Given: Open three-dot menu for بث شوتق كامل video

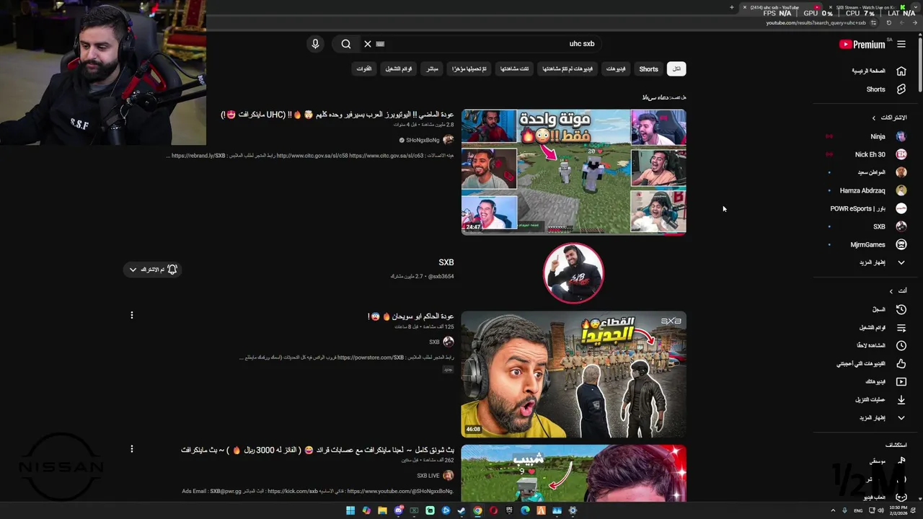Looking at the screenshot, I should (x=132, y=449).
